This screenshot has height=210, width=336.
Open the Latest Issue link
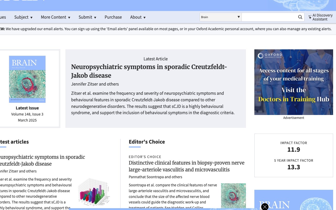click(27, 108)
